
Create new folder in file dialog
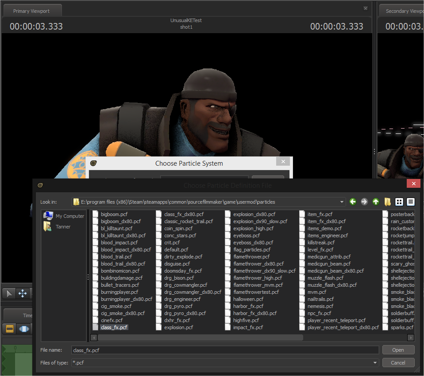(387, 202)
